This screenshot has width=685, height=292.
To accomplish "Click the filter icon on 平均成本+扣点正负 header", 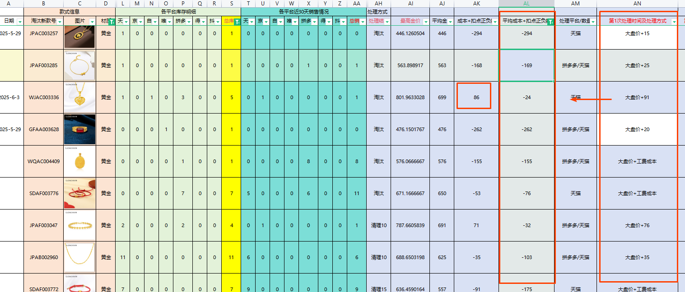I will (550, 22).
